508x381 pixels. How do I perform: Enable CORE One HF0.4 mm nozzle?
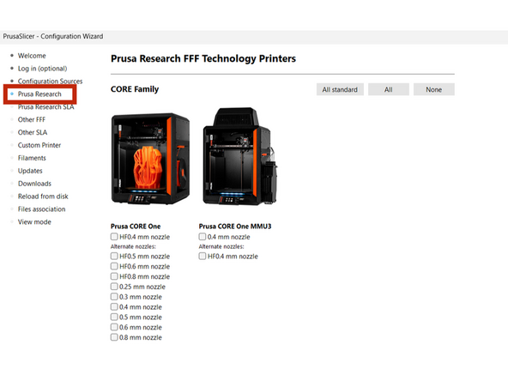pos(114,237)
